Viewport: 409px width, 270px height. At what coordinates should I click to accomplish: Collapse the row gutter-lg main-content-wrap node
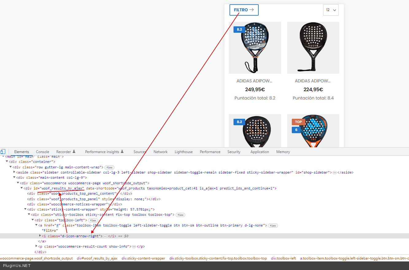point(10,167)
